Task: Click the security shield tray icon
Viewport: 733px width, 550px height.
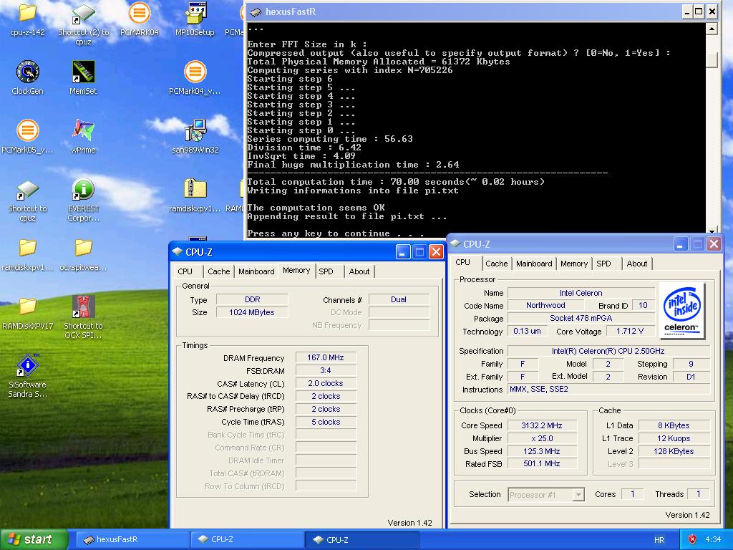Action: [692, 539]
